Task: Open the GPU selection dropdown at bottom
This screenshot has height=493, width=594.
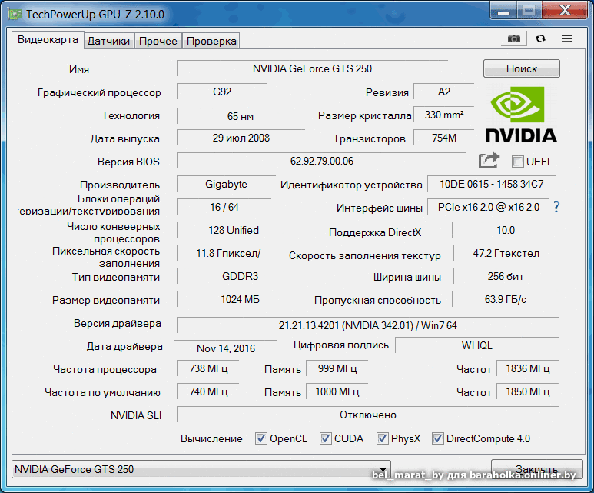Action: click(201, 469)
